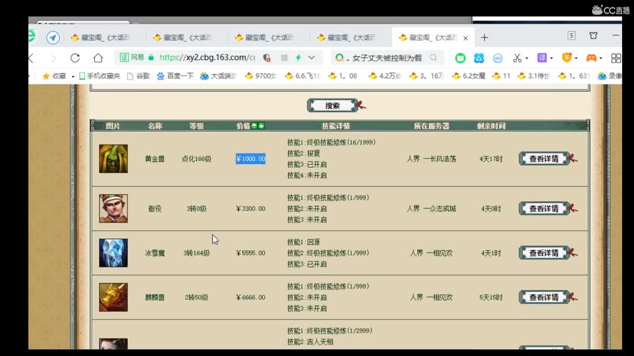Click the 麒麟兽 name text
The height and width of the screenshot is (356, 634).
pyautogui.click(x=155, y=298)
